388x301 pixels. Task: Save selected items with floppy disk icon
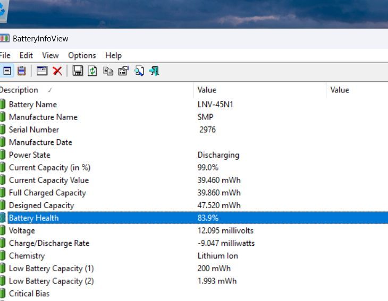pyautogui.click(x=78, y=71)
